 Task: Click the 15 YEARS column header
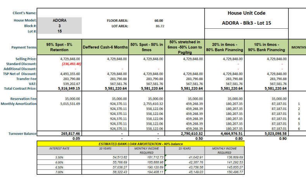coord(185,148)
